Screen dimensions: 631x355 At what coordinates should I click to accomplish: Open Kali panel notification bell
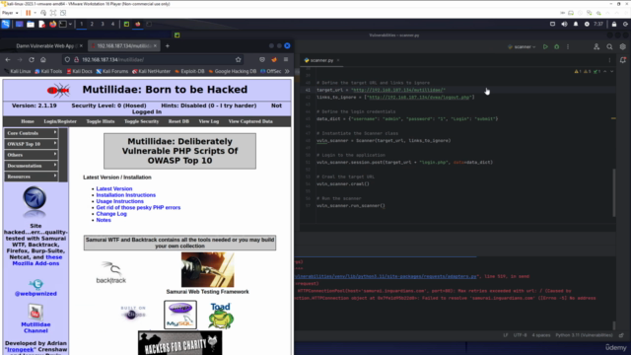(576, 24)
